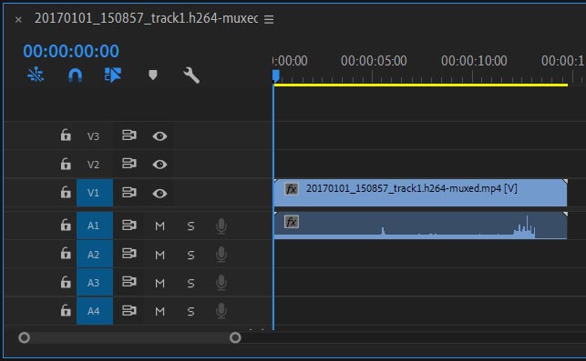The height and width of the screenshot is (361, 586).
Task: Toggle lock on track V3
Action: tap(66, 135)
